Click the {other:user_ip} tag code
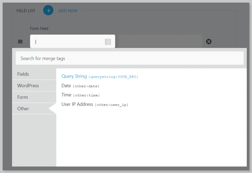This screenshot has height=173, width=252. [111, 105]
